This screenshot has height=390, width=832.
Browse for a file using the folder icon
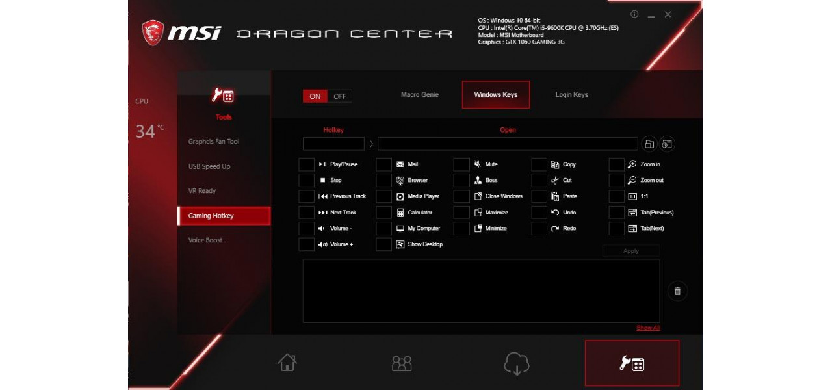649,144
